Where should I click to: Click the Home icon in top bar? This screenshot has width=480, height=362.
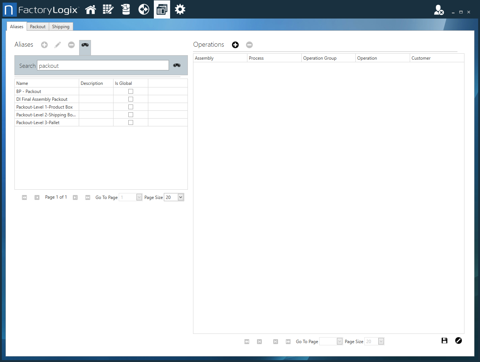[91, 10]
